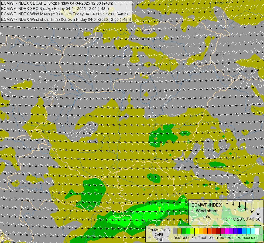Select the pure blue CAPE legend swatch
This screenshot has height=243, width=264.
[240, 231]
